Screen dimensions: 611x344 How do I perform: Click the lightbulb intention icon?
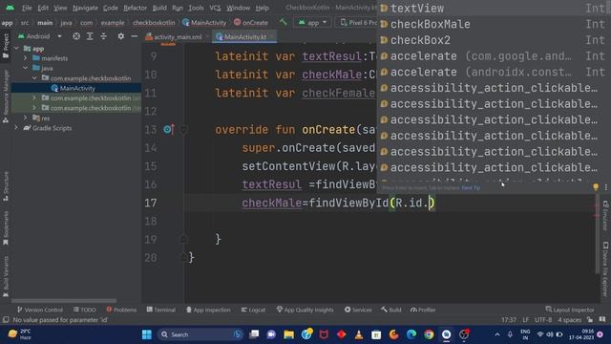pos(596,187)
